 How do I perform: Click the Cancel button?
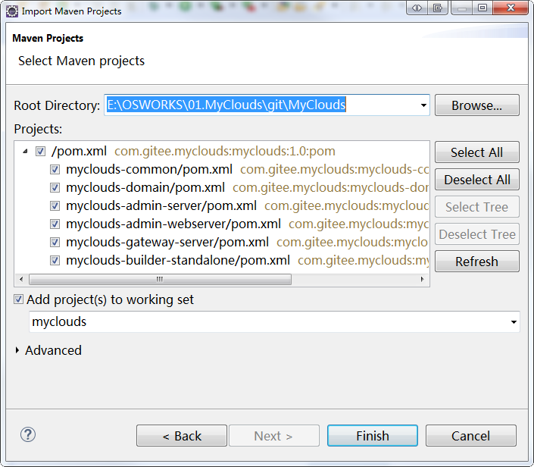pyautogui.click(x=471, y=436)
